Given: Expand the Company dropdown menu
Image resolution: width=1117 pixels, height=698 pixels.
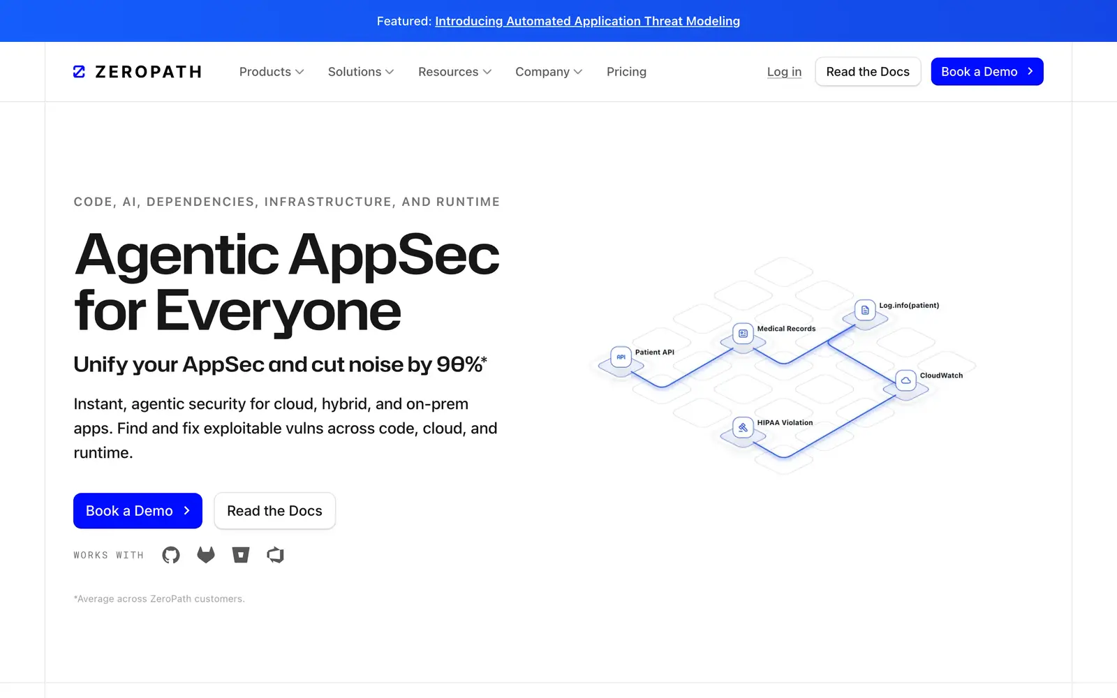Looking at the screenshot, I should point(549,72).
